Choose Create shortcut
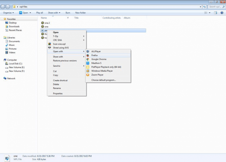Screen dimensions: 226x162 [67, 80]
